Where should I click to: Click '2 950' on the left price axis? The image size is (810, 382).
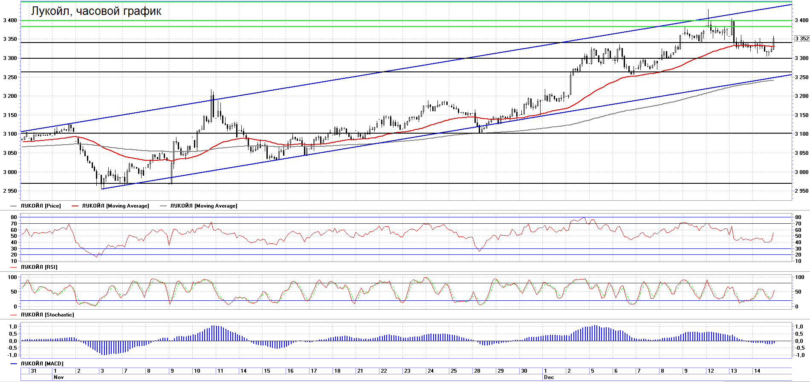pos(10,191)
